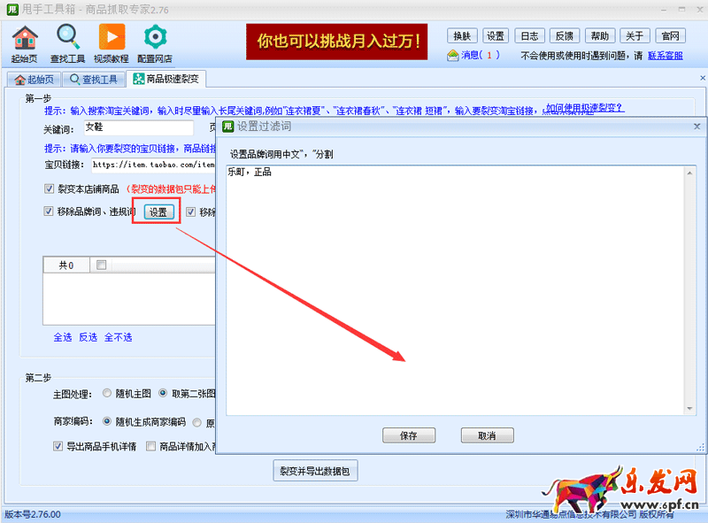Click the 起始页 home icon in toolbar
This screenshot has height=523, width=708.
tap(26, 38)
